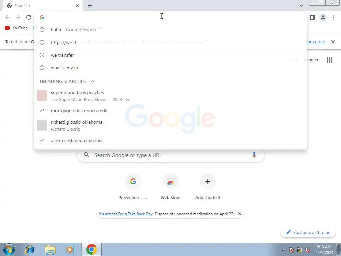Close the New Tab tab
This screenshot has width=341, height=256.
(x=77, y=6)
